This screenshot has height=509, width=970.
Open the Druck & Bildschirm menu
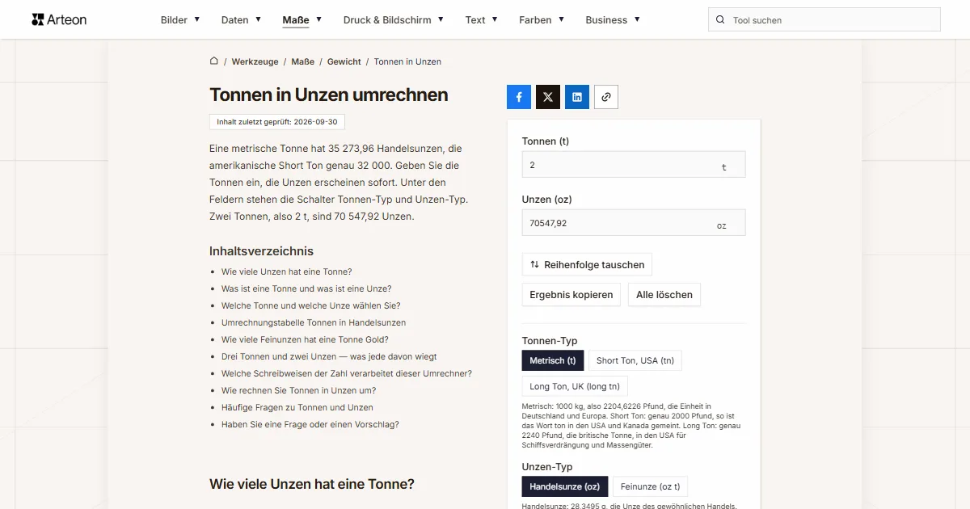394,20
